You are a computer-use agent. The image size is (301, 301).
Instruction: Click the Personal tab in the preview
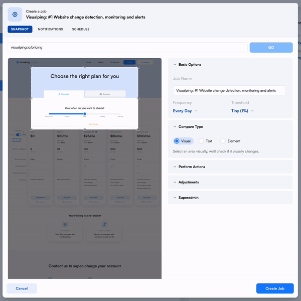[64, 94]
